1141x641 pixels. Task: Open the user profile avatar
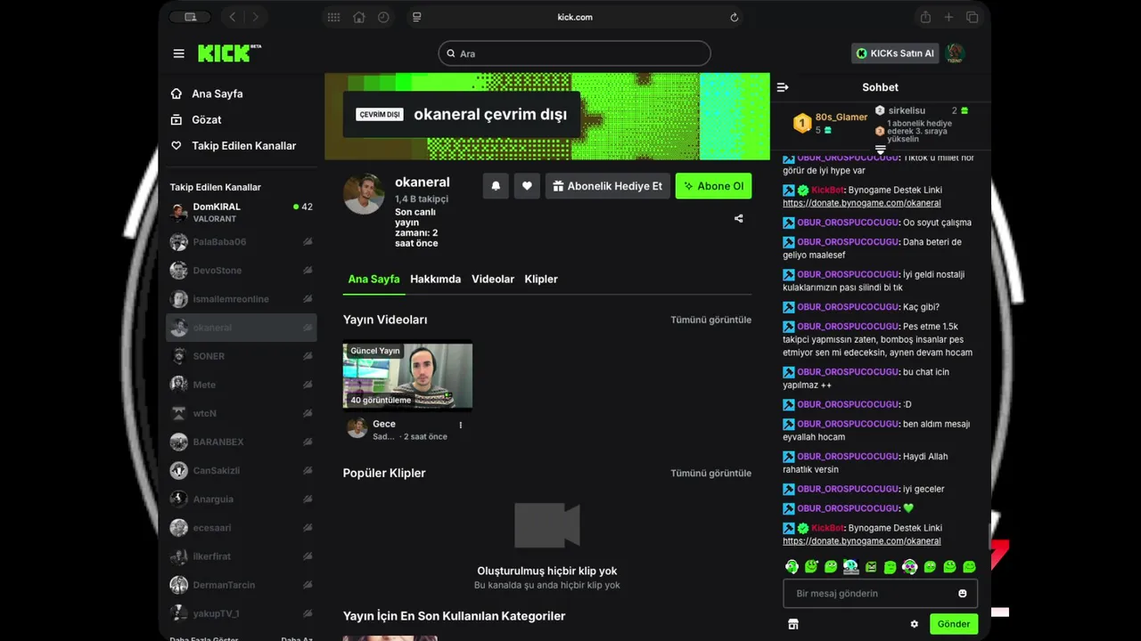click(x=955, y=53)
